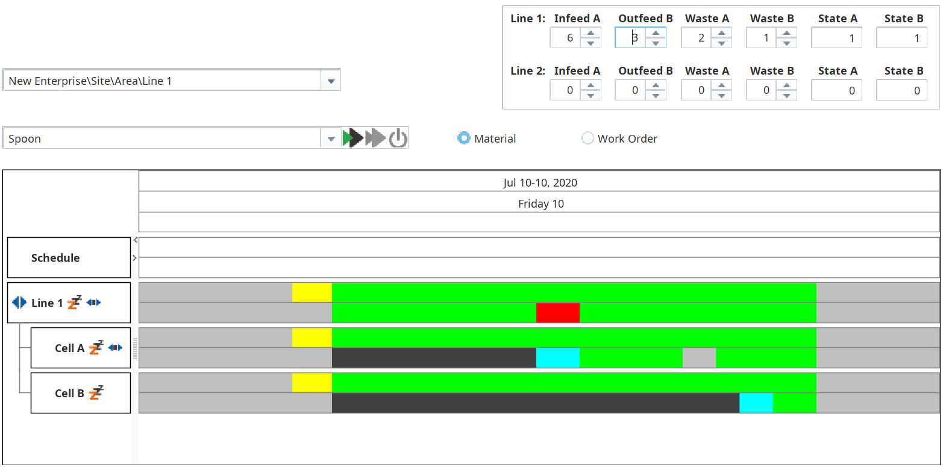The image size is (943, 467).
Task: Select the Work Order radio button
Action: coord(587,138)
